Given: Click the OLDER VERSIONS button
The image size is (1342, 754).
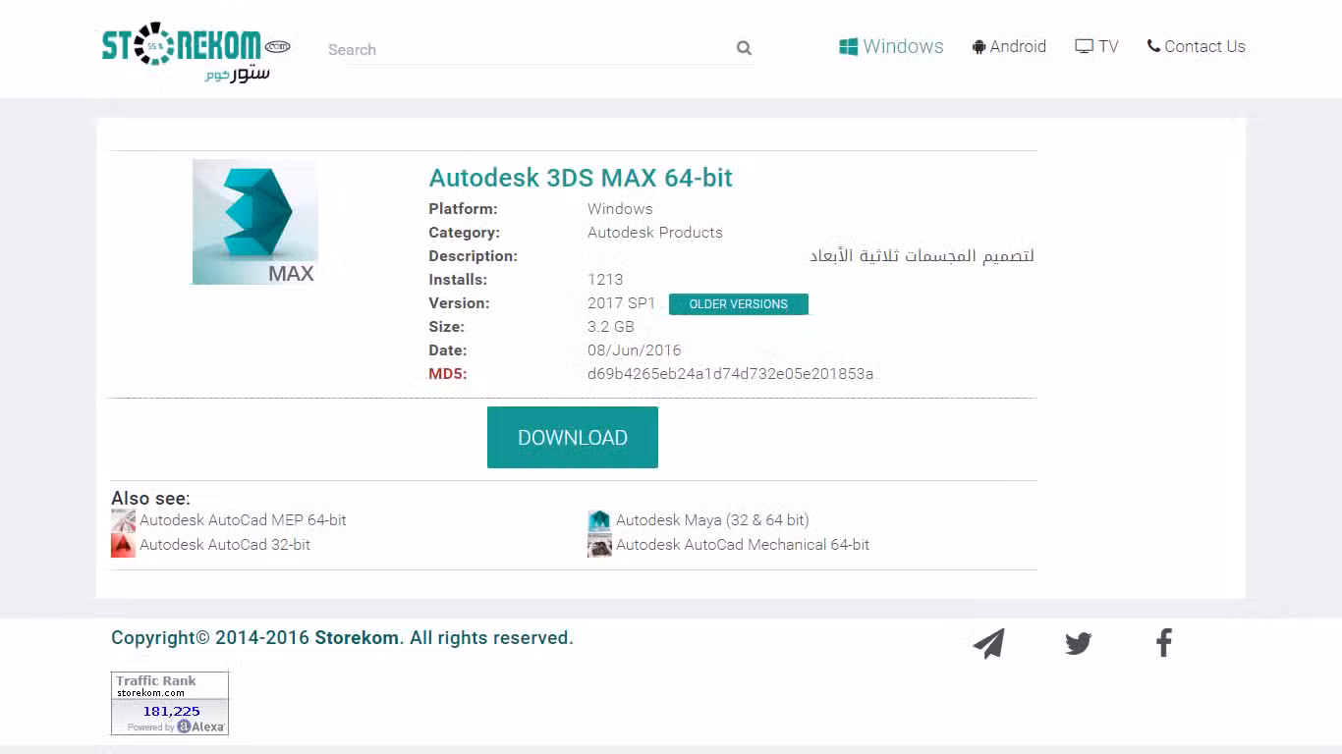Looking at the screenshot, I should pos(738,304).
